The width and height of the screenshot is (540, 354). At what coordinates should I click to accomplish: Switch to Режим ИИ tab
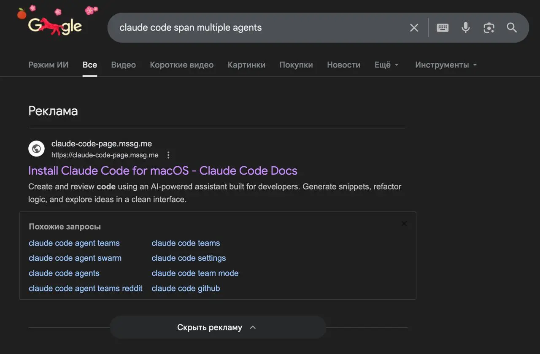49,65
